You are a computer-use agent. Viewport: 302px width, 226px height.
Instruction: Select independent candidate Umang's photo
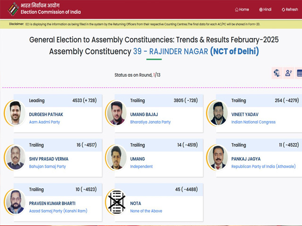(x=117, y=158)
